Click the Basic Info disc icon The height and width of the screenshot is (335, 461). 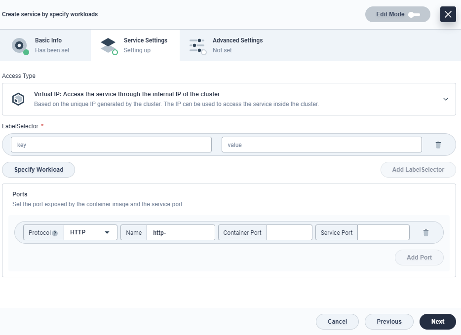(20, 46)
